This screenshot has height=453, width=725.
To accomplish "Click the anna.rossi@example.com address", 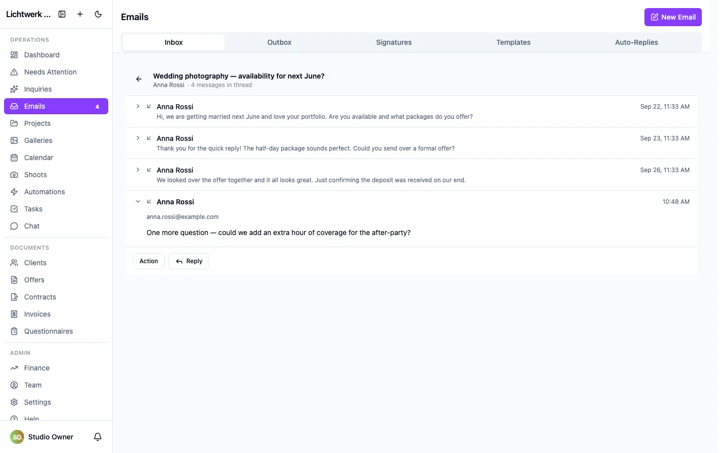I will pyautogui.click(x=182, y=217).
